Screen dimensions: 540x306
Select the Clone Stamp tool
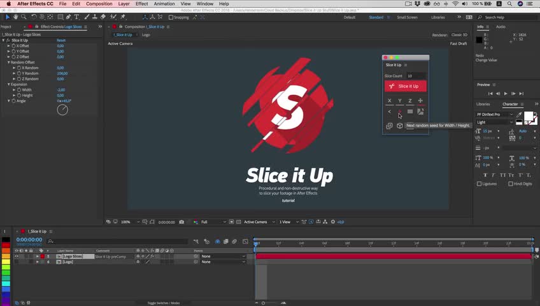[x=95, y=17]
